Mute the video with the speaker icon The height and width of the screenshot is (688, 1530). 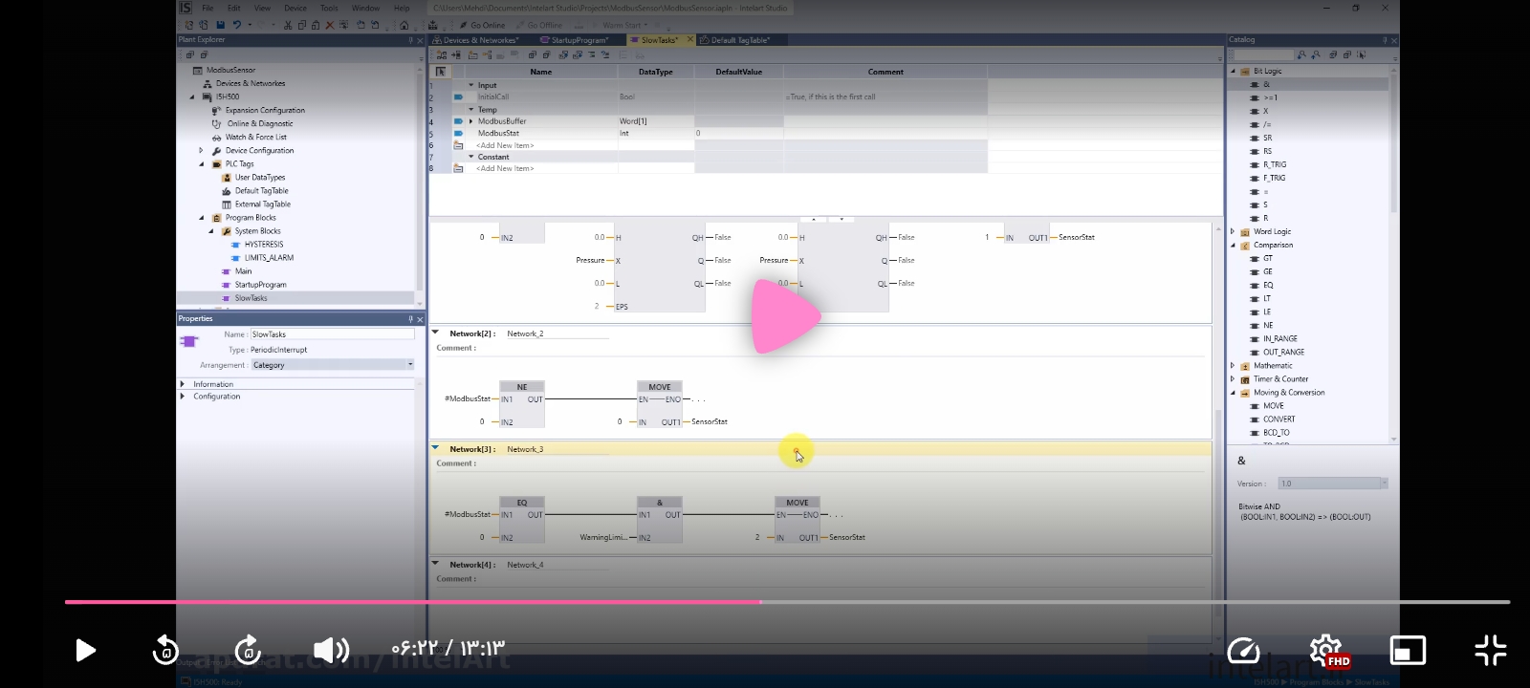[331, 651]
